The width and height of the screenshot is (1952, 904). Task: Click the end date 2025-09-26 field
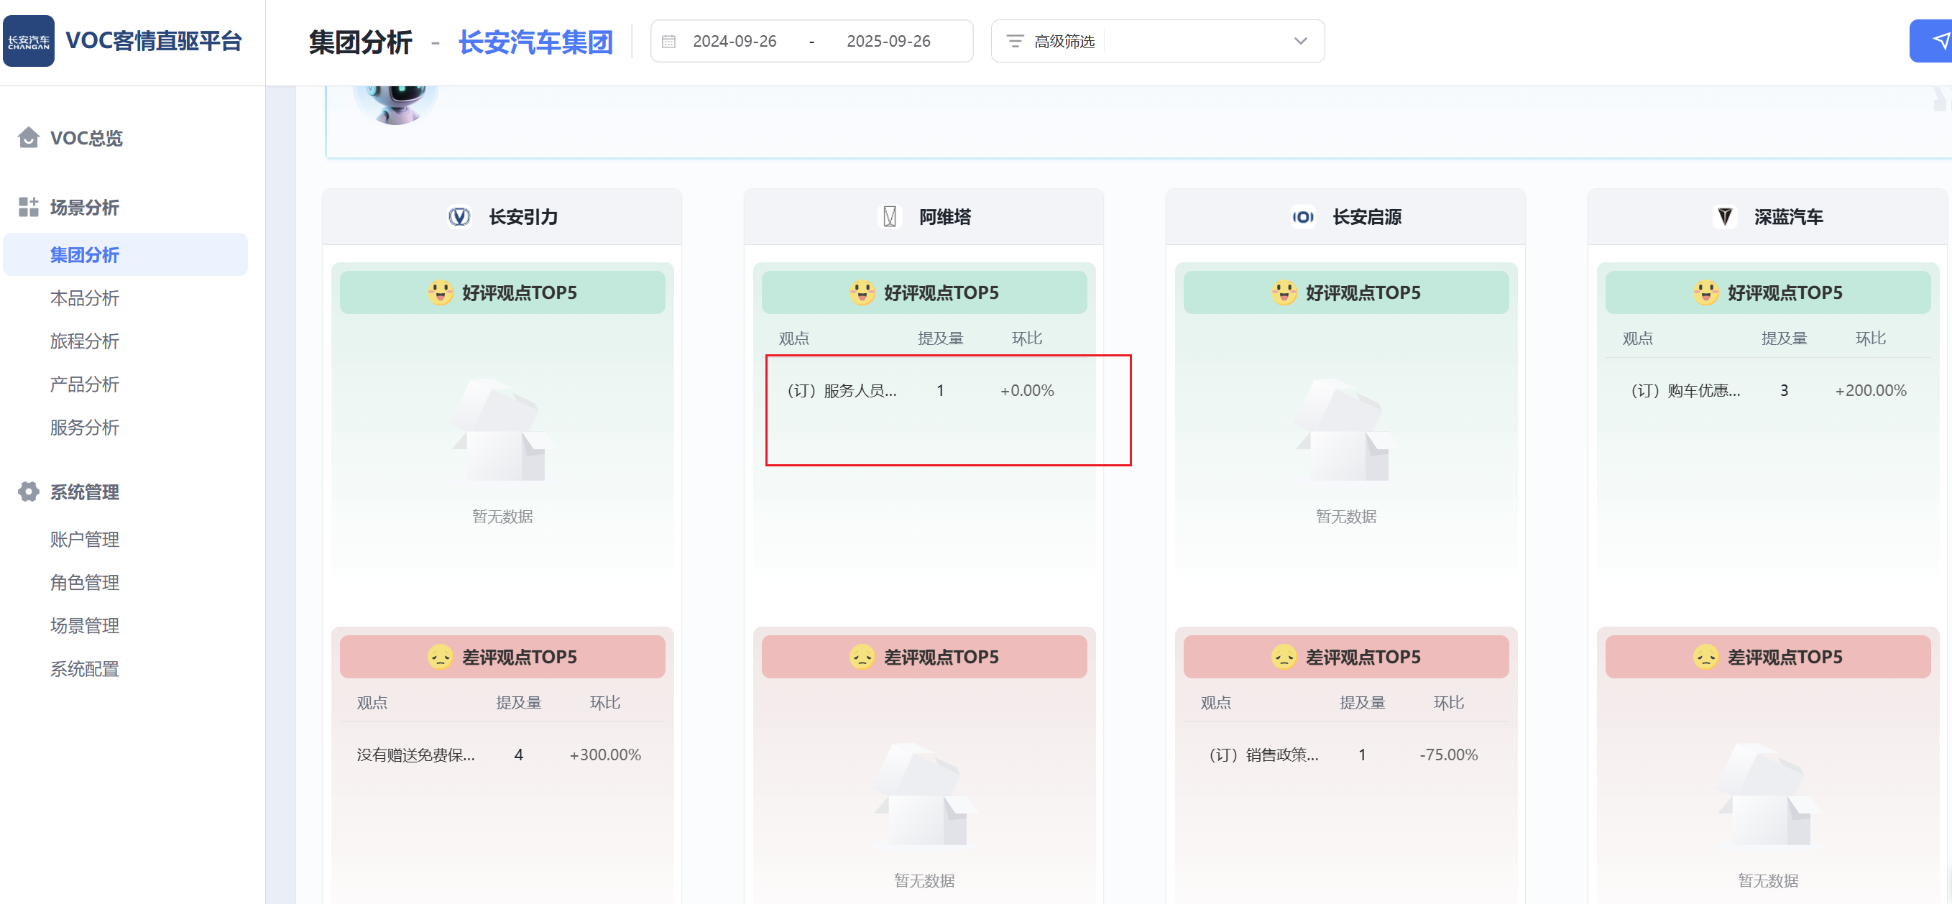pyautogui.click(x=888, y=42)
